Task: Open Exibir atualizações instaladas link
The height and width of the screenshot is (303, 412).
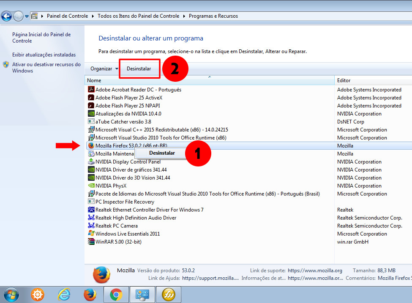Action: [44, 55]
